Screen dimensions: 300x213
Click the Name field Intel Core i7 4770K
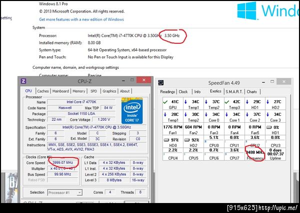81,102
